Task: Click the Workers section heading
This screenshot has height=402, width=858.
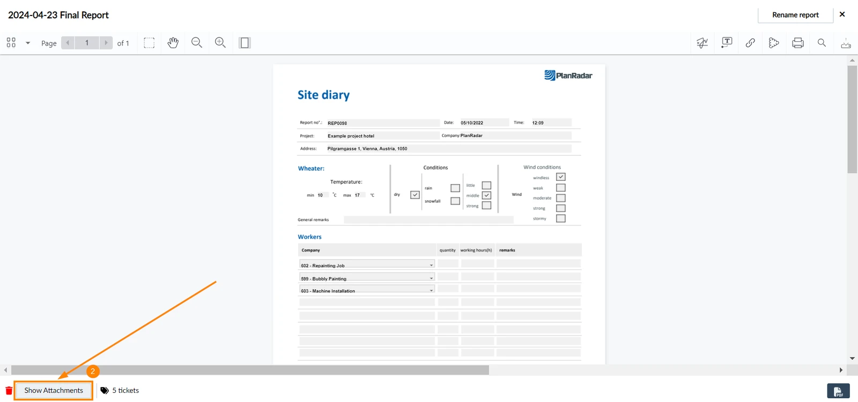Action: click(309, 237)
